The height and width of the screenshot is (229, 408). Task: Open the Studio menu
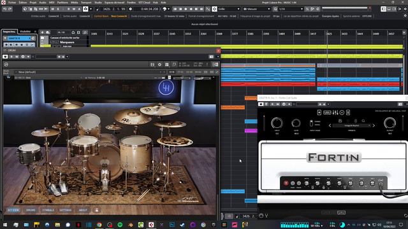(98, 3)
